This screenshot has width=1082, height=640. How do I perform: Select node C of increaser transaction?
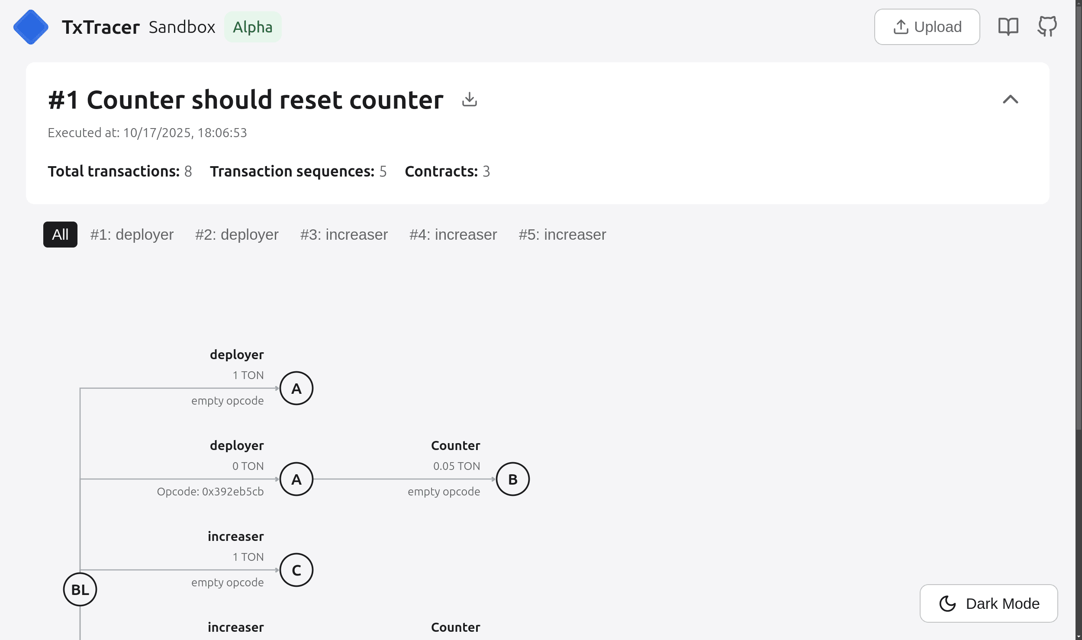tap(296, 570)
